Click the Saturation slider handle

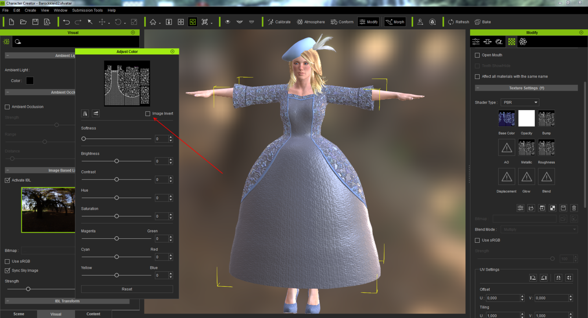coord(117,216)
